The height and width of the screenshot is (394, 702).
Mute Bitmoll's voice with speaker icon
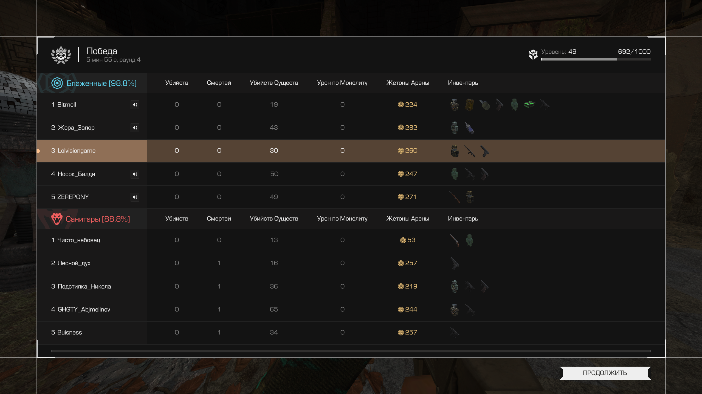(135, 105)
